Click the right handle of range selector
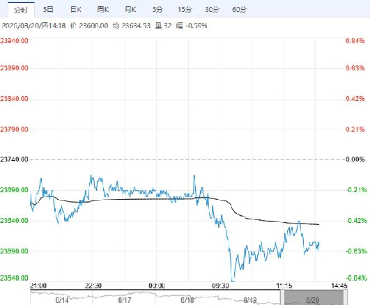This screenshot has height=305, width=370. tap(345, 297)
